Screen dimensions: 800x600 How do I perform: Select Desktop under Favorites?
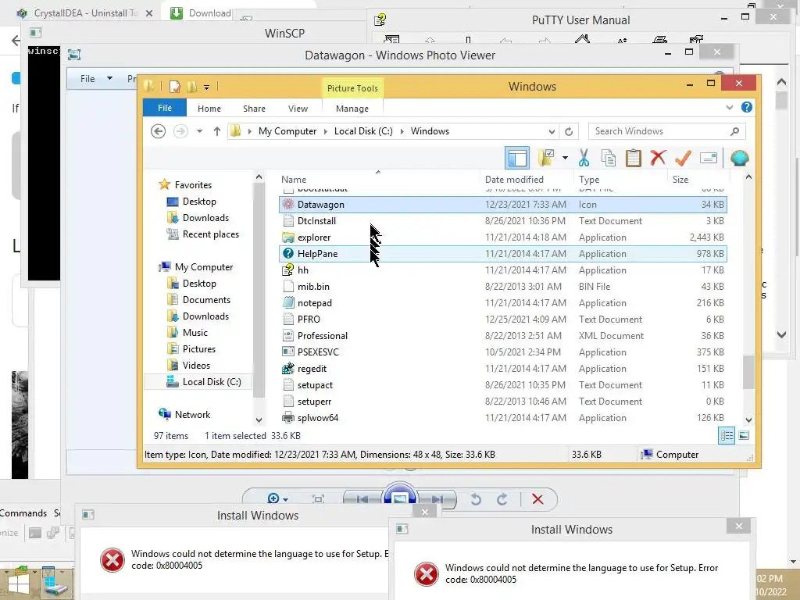tap(199, 202)
